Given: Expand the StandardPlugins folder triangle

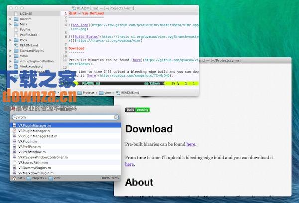Looking at the screenshot, I should (10, 51).
